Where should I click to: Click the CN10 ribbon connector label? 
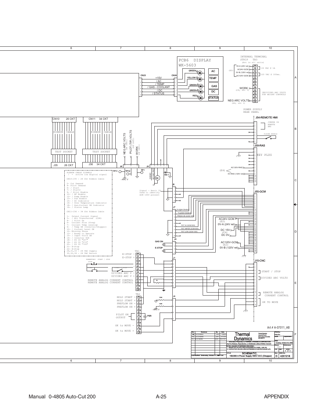[x=56, y=119]
